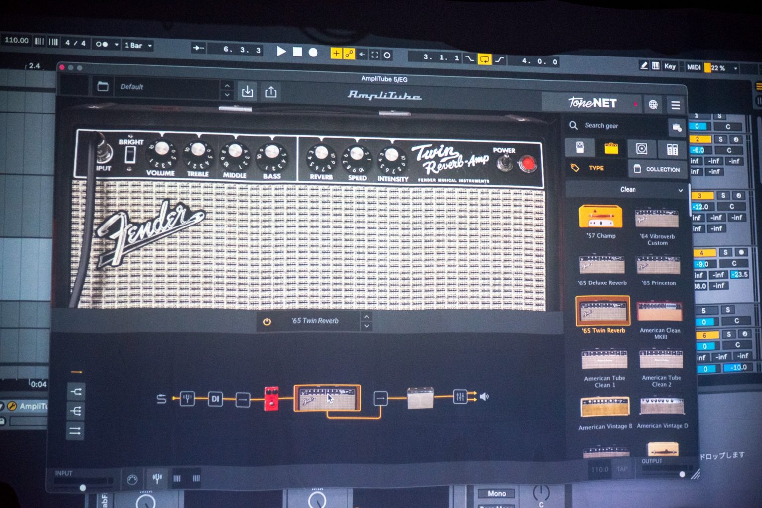Choose the top signal routing layout button

pyautogui.click(x=76, y=392)
